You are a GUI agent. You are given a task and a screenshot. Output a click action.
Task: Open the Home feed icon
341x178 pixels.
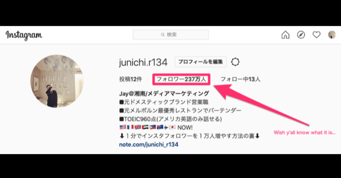tap(285, 35)
